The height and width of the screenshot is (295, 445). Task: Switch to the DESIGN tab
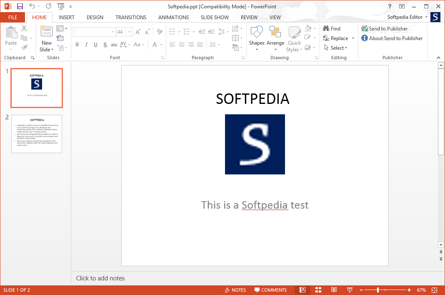pyautogui.click(x=95, y=18)
